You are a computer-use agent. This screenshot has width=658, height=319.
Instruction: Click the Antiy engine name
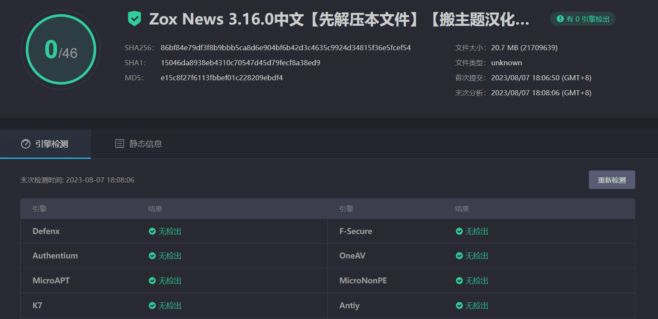[x=349, y=306]
